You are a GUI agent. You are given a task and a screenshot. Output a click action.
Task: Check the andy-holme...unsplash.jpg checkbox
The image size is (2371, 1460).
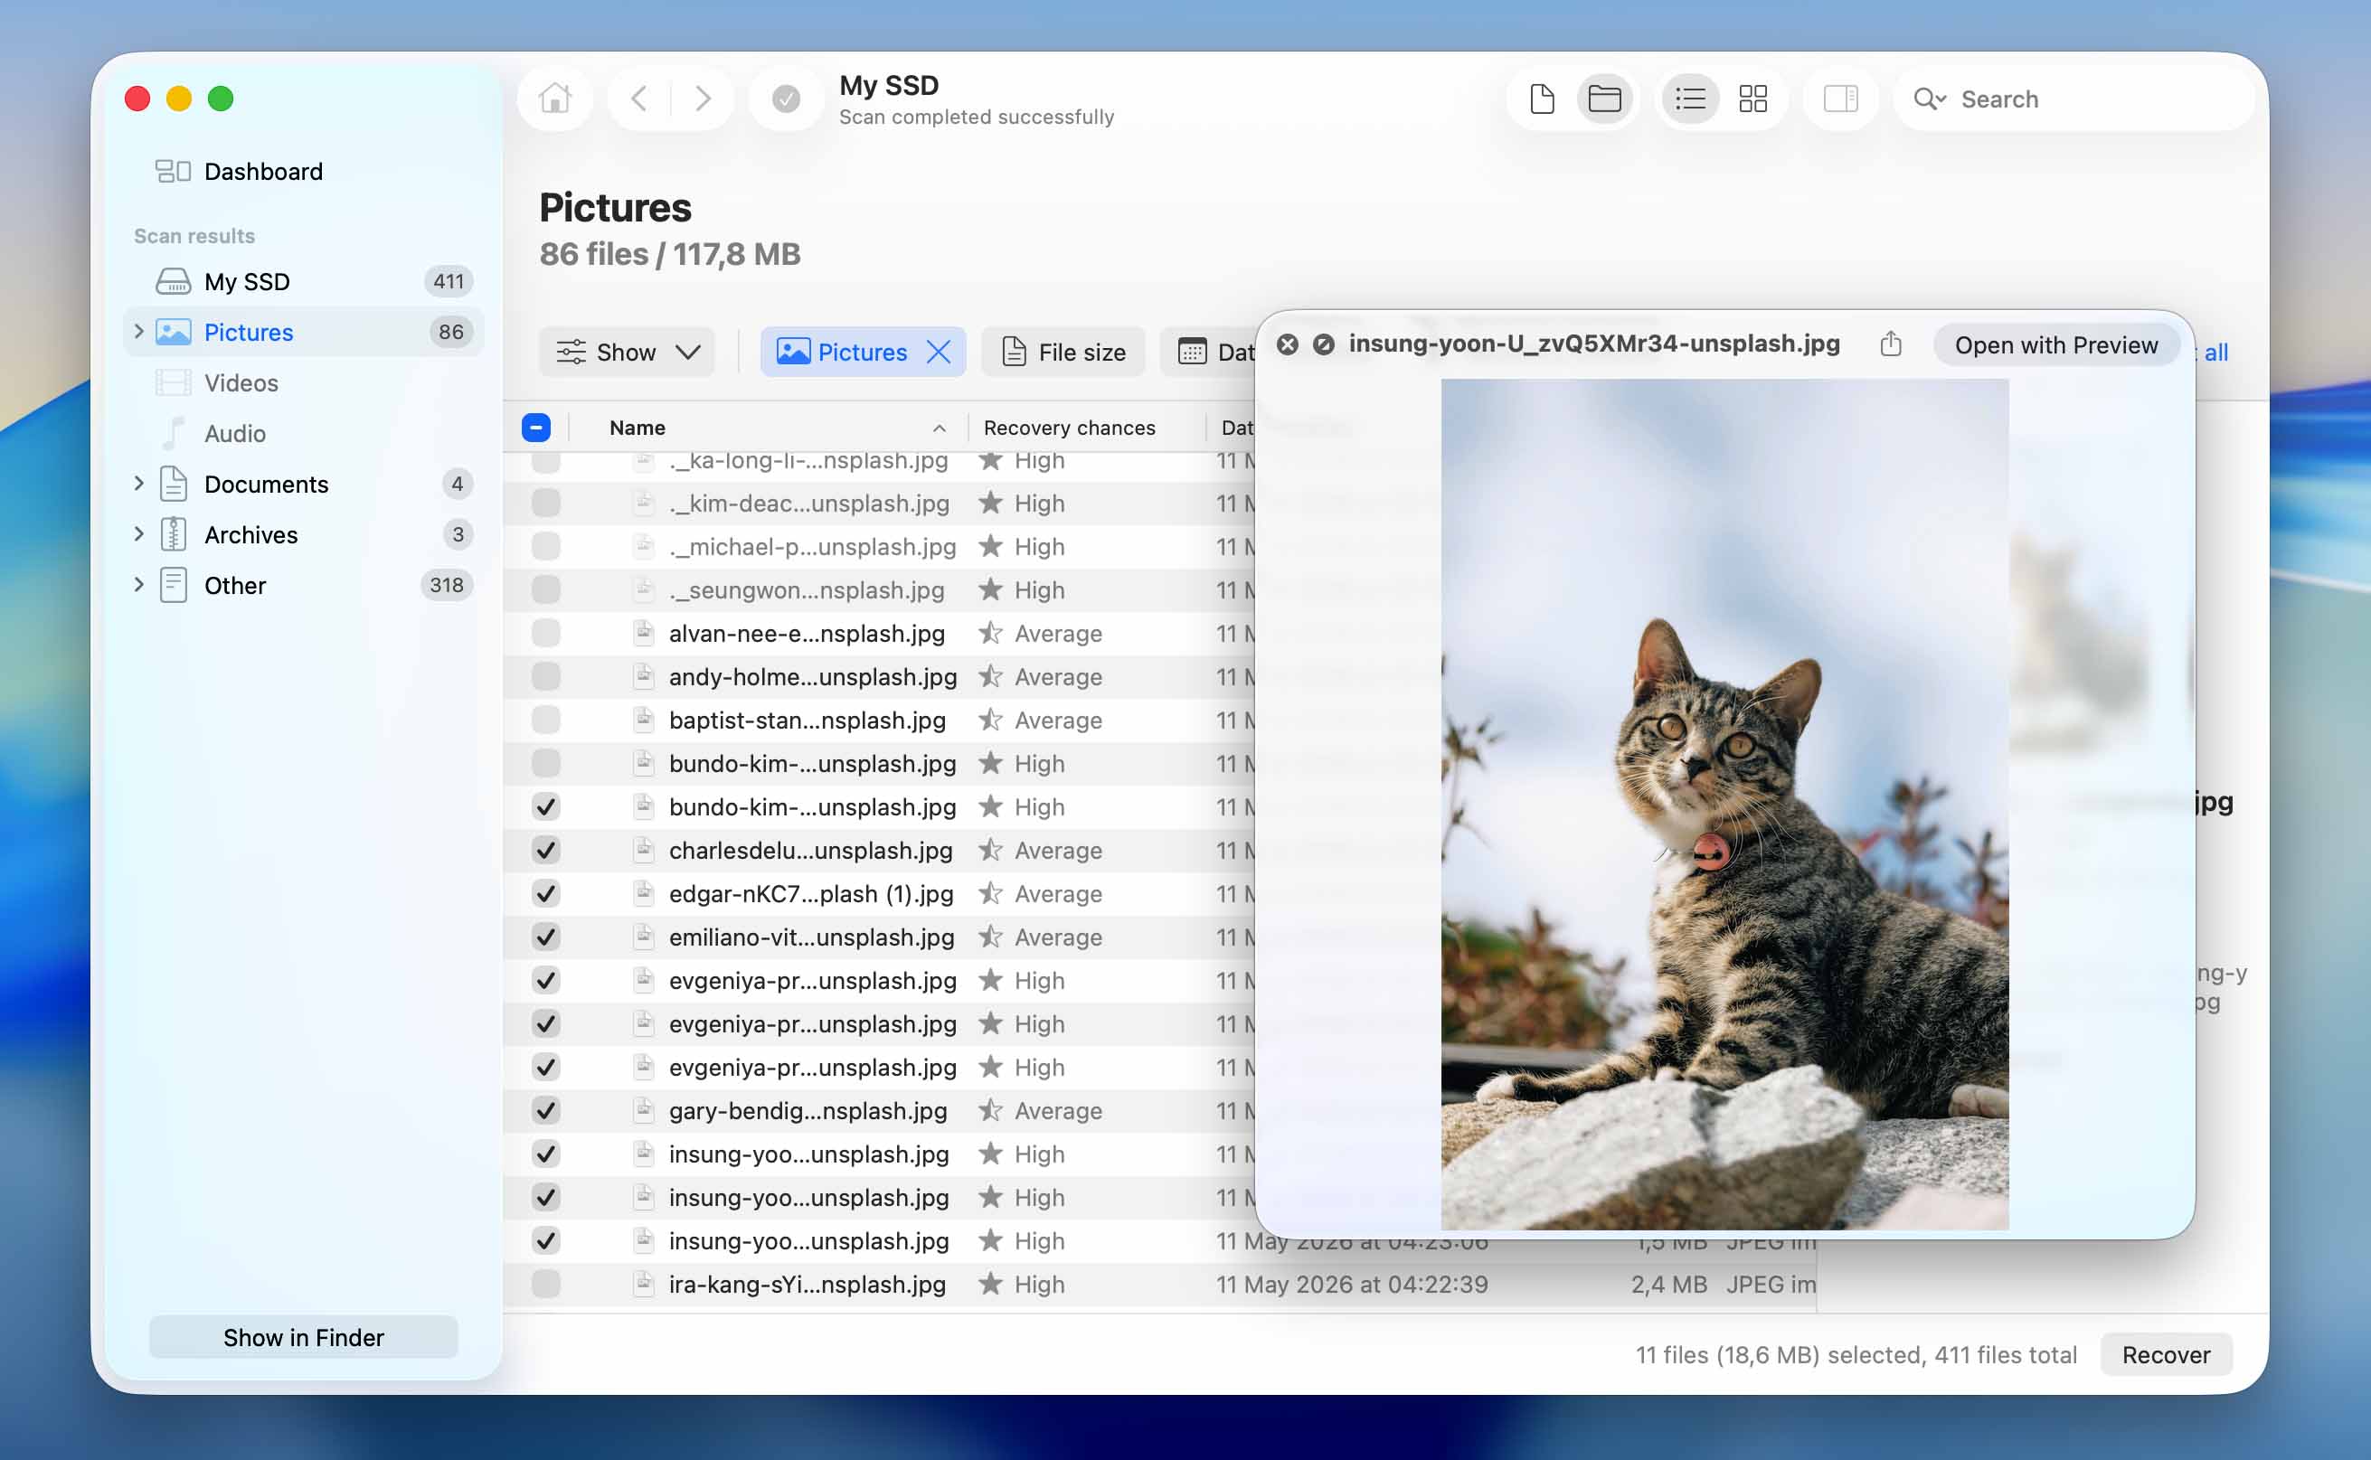[545, 677]
